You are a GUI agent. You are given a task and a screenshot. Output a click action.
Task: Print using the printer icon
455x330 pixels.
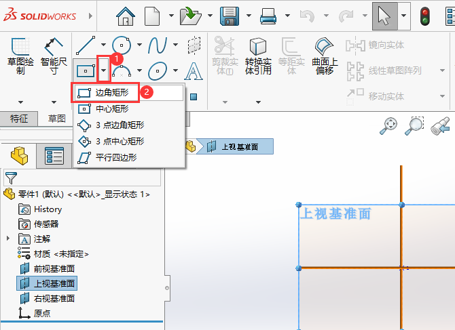[x=268, y=16]
